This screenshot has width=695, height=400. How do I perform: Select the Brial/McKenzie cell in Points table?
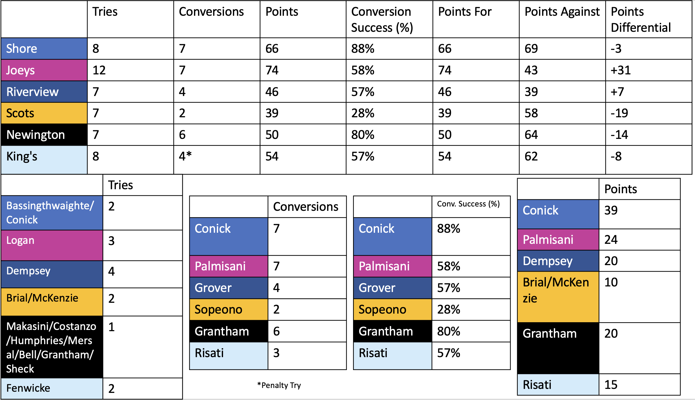pos(558,297)
